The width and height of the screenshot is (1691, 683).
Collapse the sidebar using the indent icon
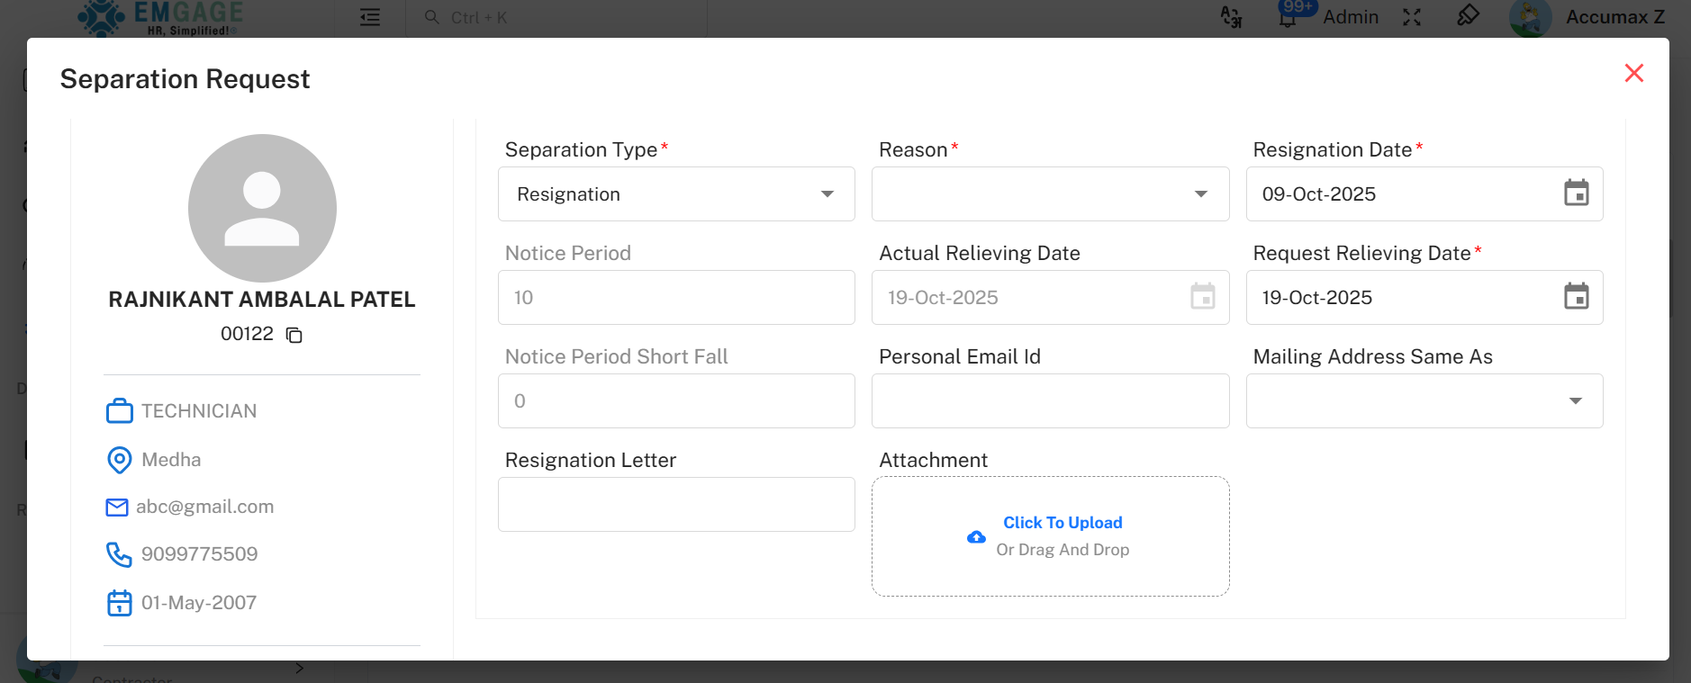370,17
